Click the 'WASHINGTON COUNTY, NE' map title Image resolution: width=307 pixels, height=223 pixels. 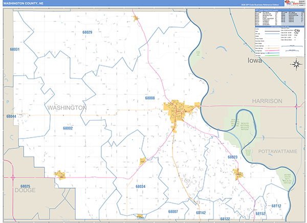point(24,4)
